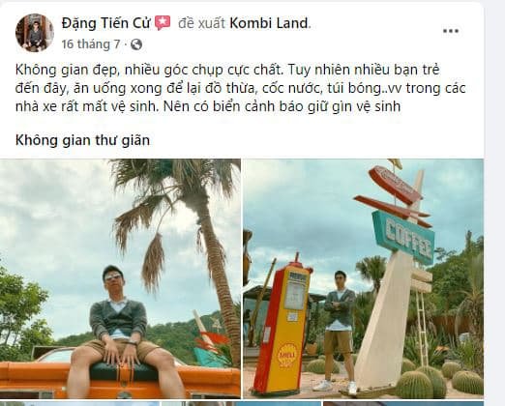This screenshot has height=406, width=505.
Task: Open the three-dot post options menu
Action: 451,31
